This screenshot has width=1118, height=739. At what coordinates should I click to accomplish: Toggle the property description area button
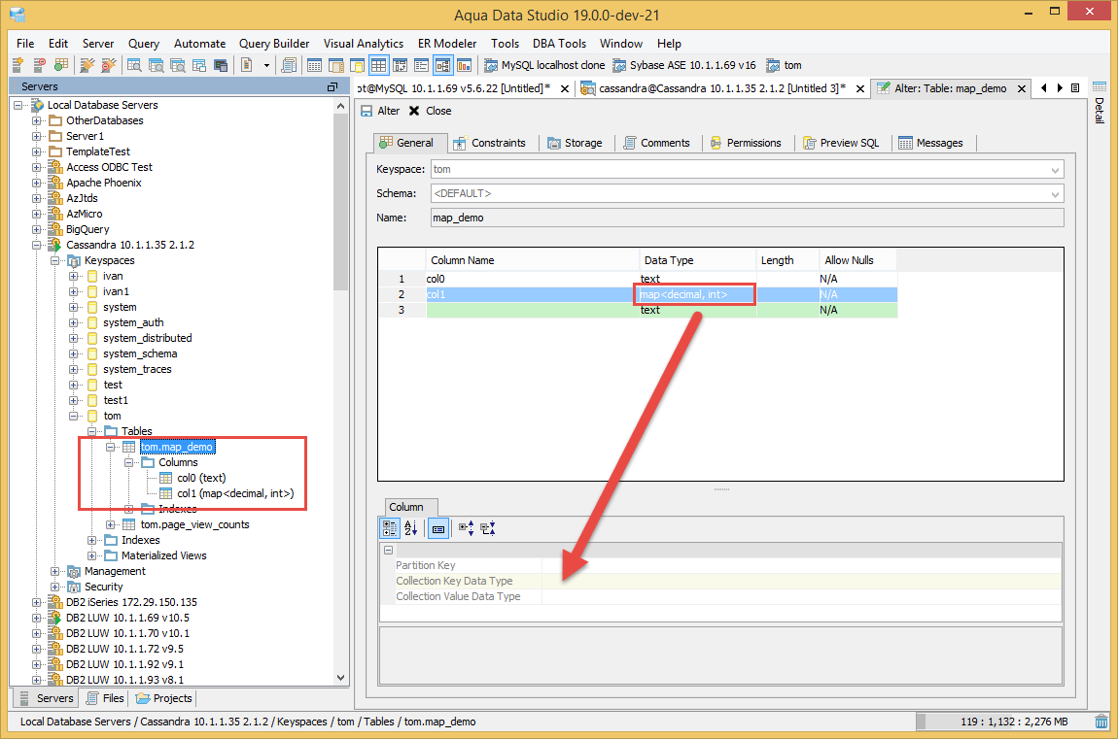pyautogui.click(x=438, y=528)
